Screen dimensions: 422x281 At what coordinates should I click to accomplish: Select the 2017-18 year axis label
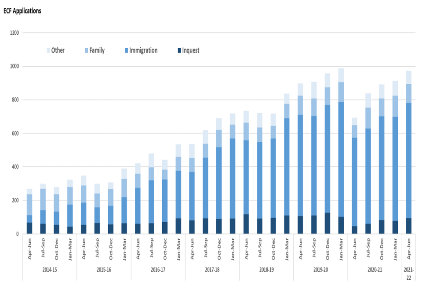click(212, 270)
